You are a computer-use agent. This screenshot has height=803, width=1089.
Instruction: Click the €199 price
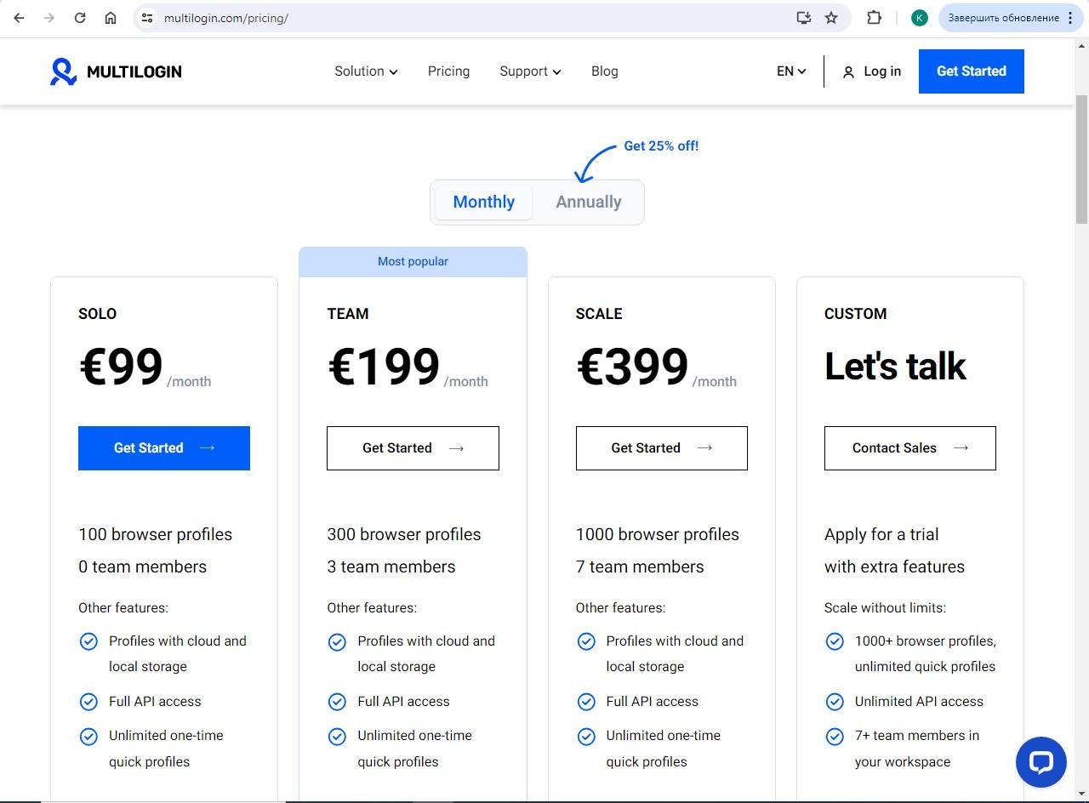384,367
